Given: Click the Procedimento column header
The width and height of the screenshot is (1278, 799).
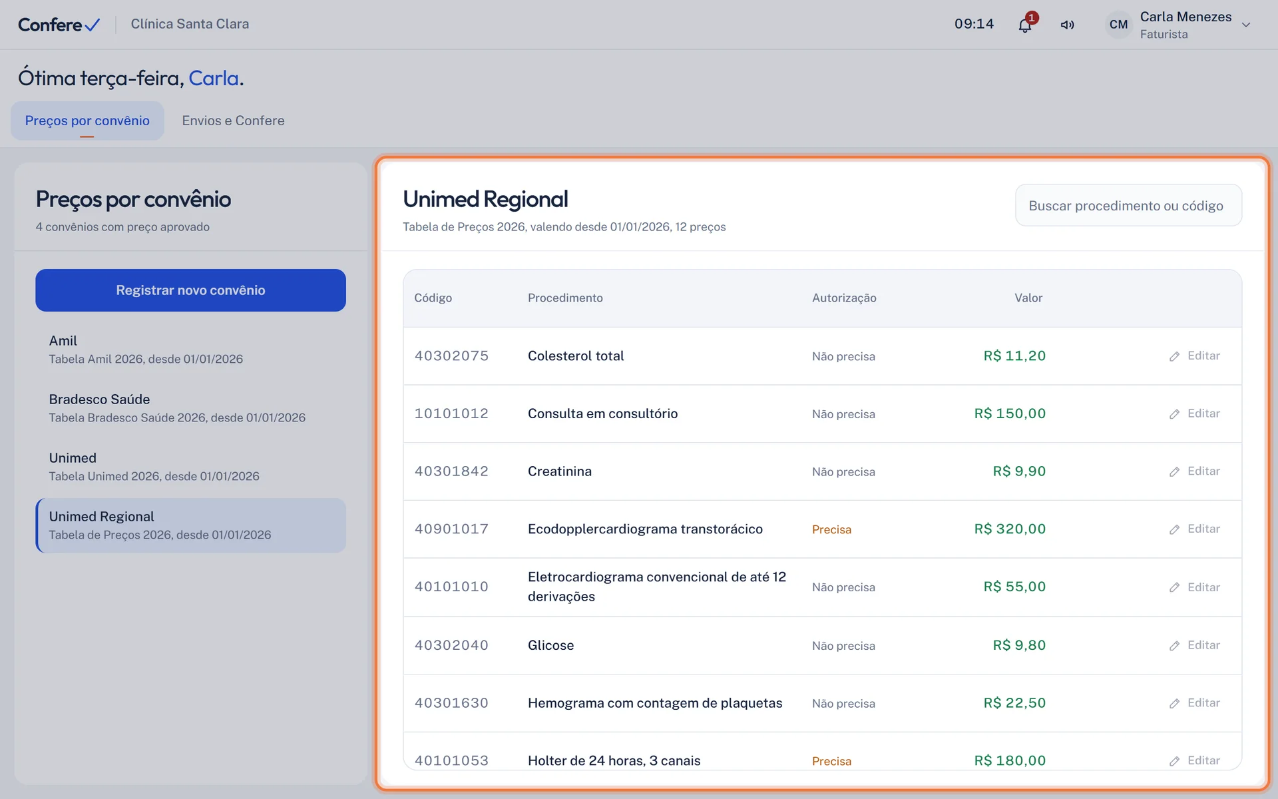Looking at the screenshot, I should tap(565, 298).
